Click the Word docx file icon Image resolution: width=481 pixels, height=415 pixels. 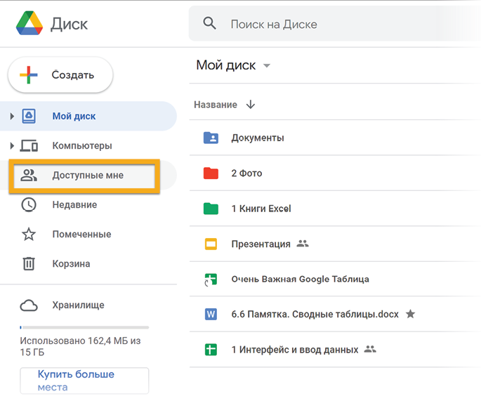(211, 314)
